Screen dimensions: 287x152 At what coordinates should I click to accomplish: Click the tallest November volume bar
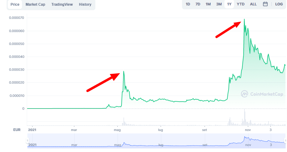[244, 117]
